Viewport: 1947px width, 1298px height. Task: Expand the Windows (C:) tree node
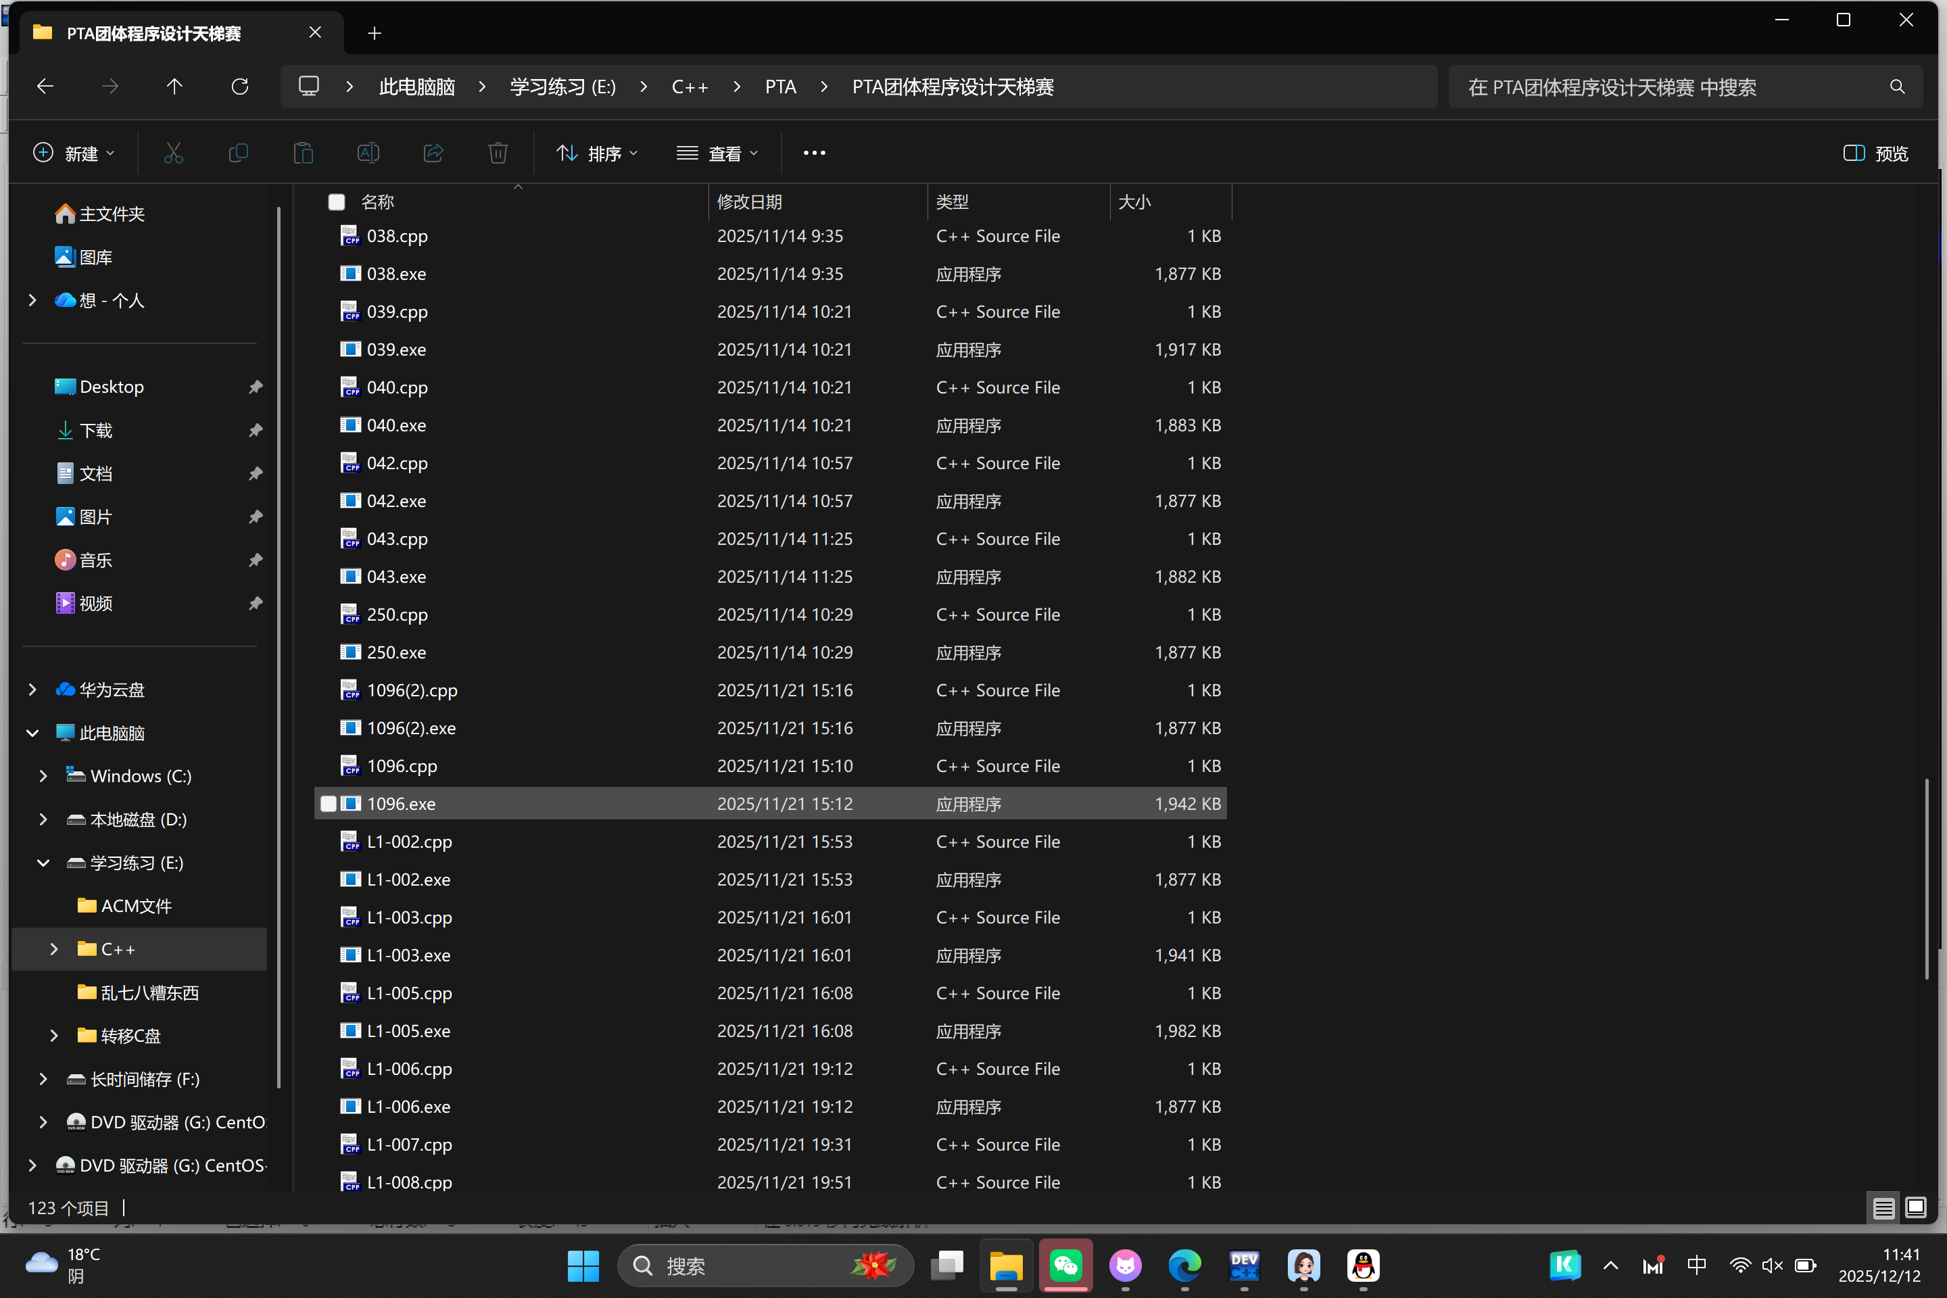43,775
